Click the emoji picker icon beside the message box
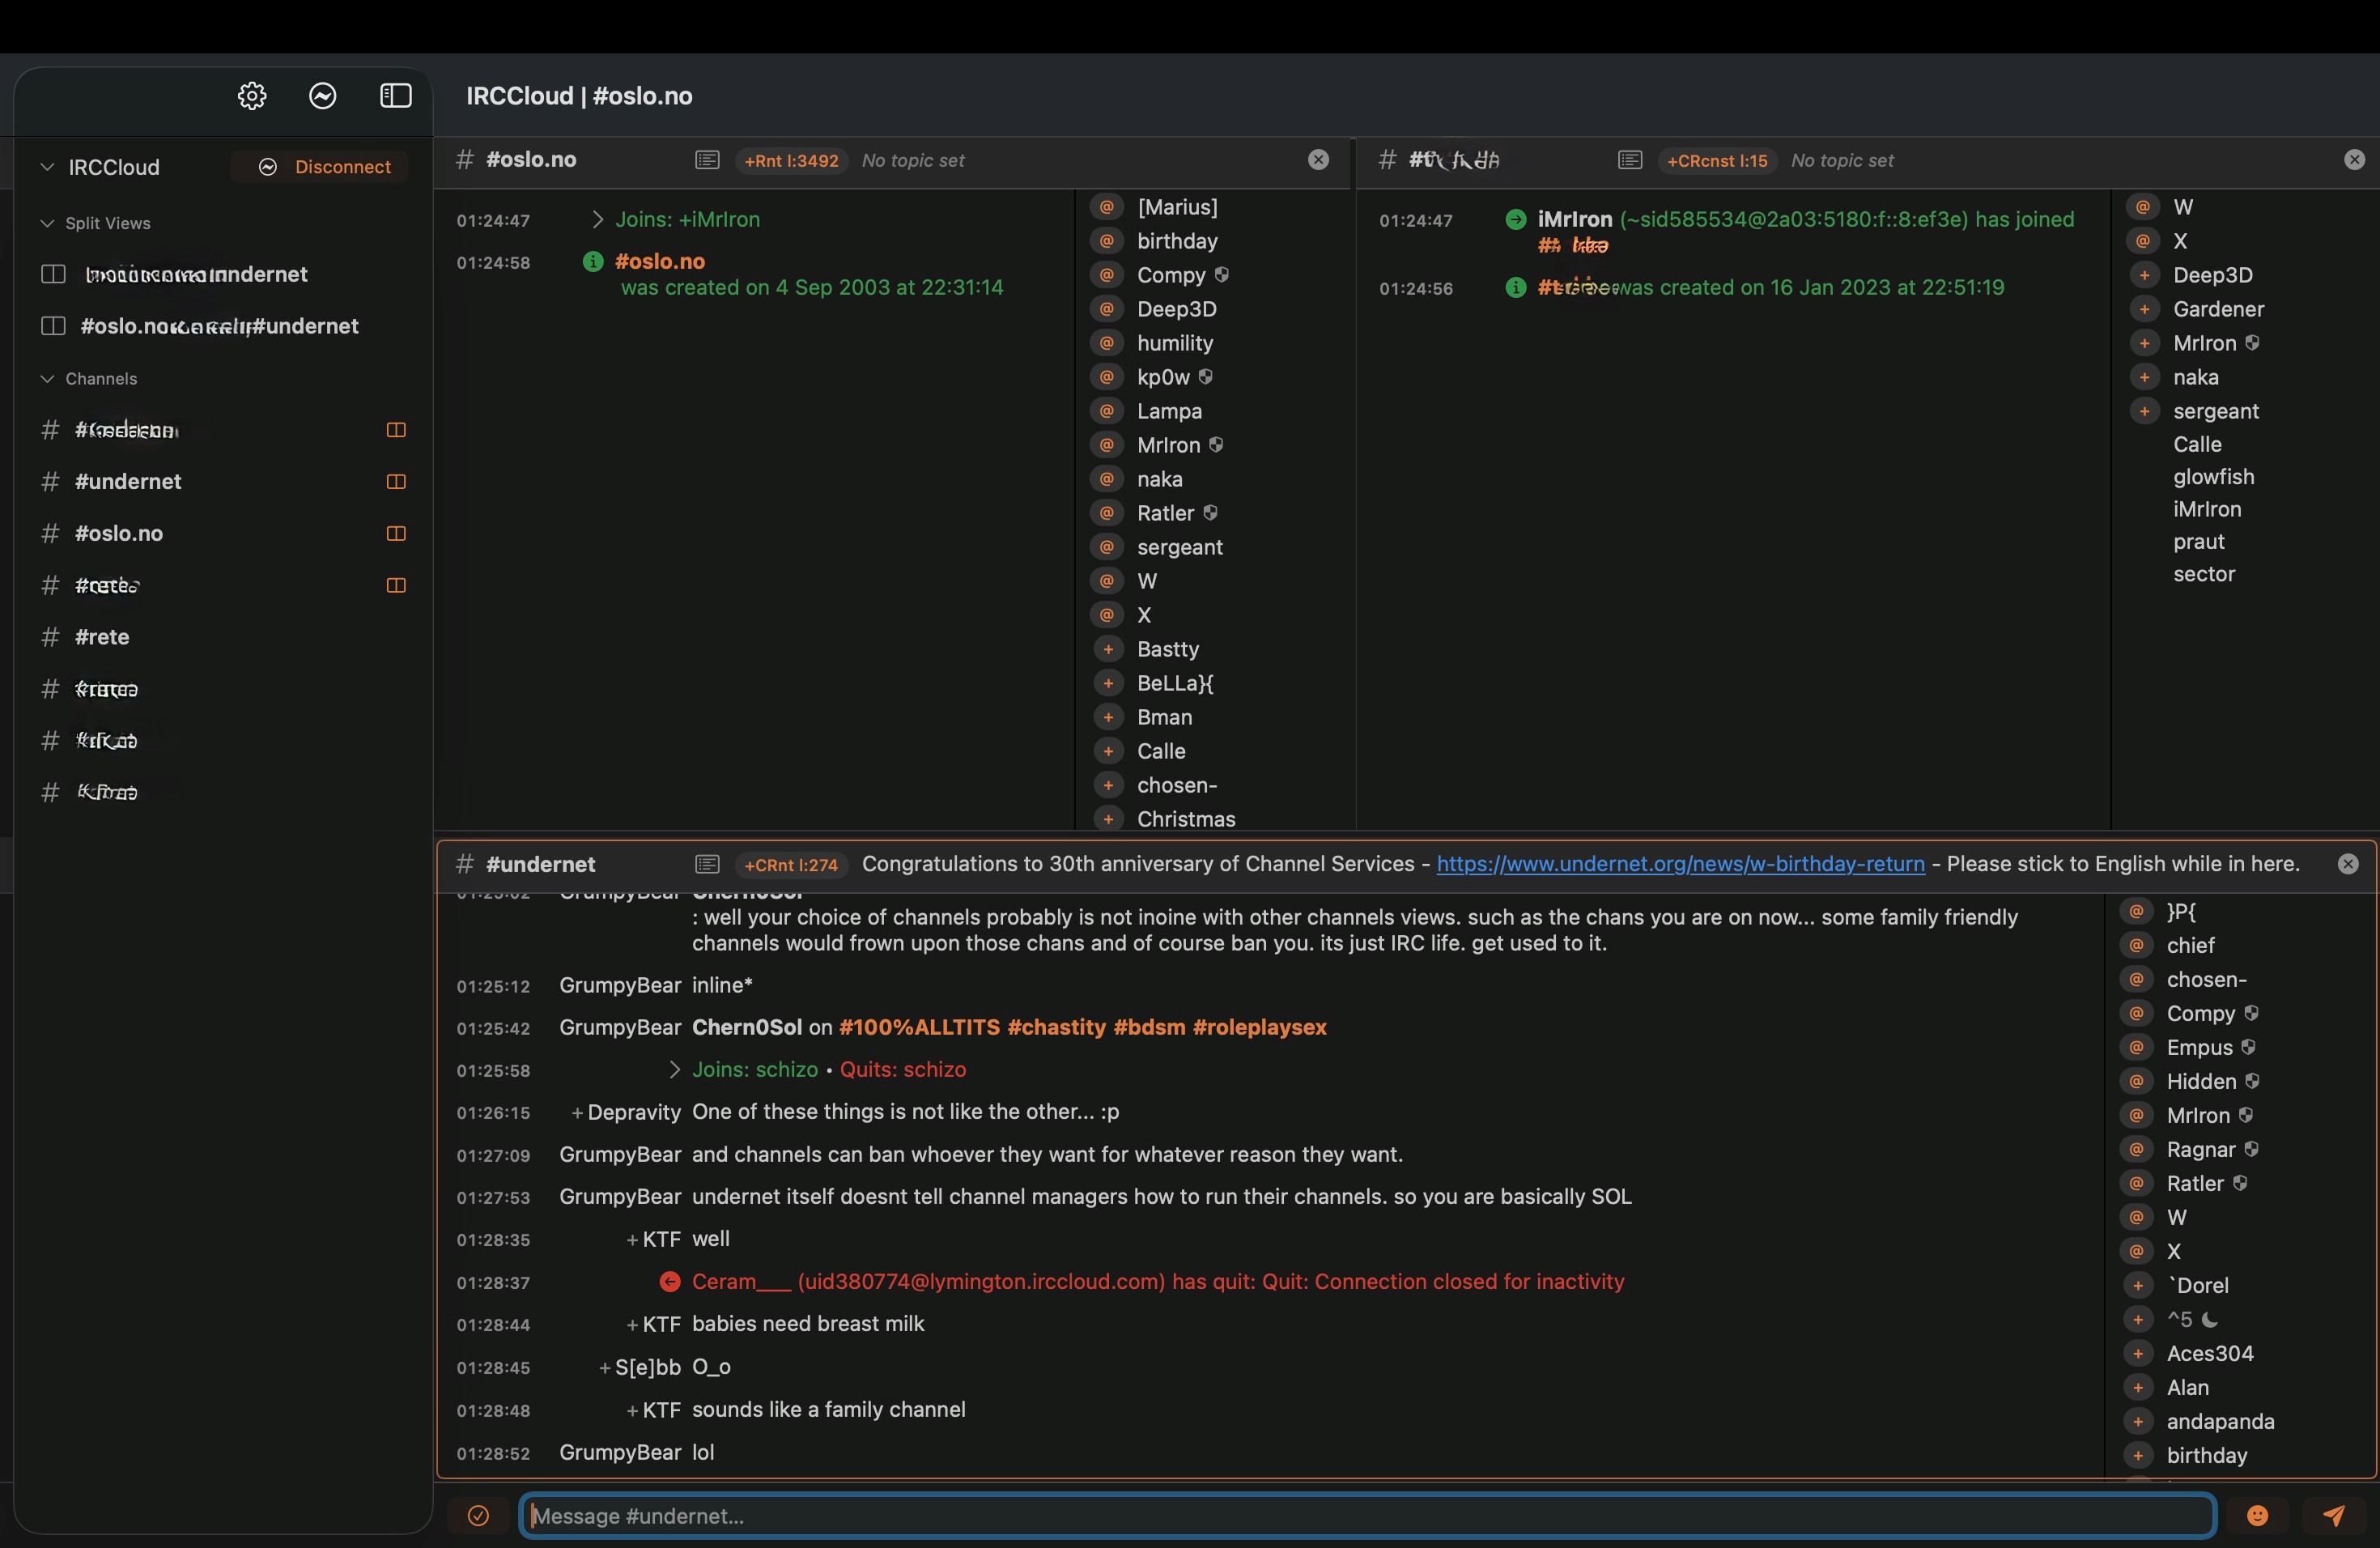2380x1548 pixels. click(2259, 1516)
